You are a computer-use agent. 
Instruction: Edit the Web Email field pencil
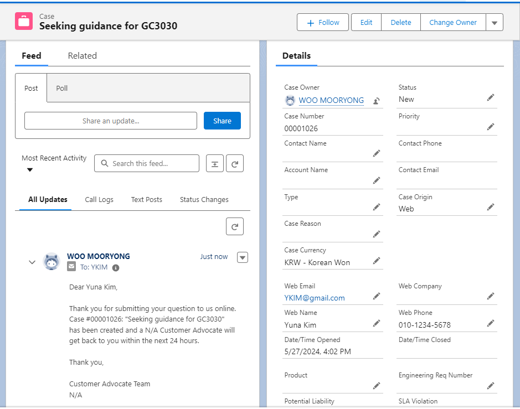pos(377,296)
